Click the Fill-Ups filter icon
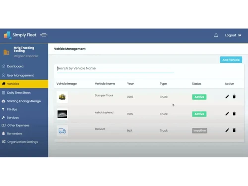Viewport: 248px width, 186px height. [x=3, y=109]
